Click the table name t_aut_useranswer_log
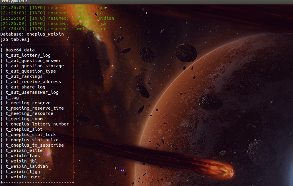Screen dimensions: 293x186 point(32,92)
